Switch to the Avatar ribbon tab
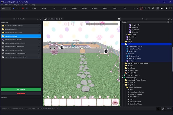The height and width of the screenshot is (115, 173). click(44, 8)
